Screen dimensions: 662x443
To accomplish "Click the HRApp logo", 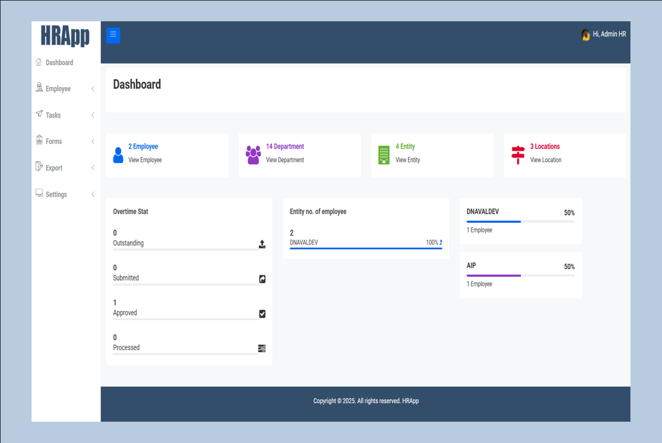I will tap(65, 37).
